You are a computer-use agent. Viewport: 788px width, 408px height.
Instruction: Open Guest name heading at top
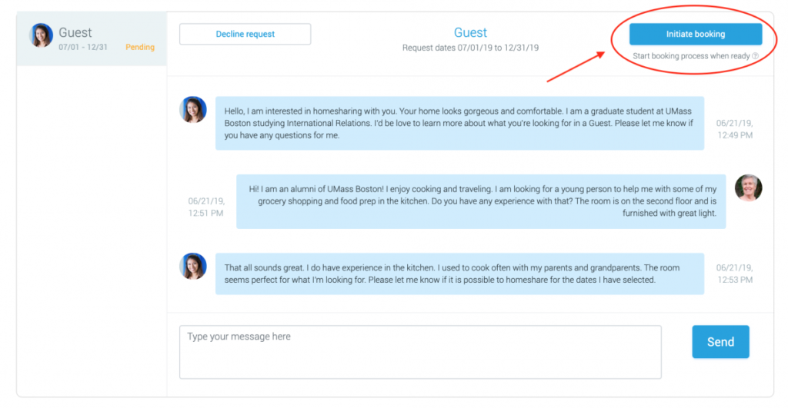(x=470, y=32)
